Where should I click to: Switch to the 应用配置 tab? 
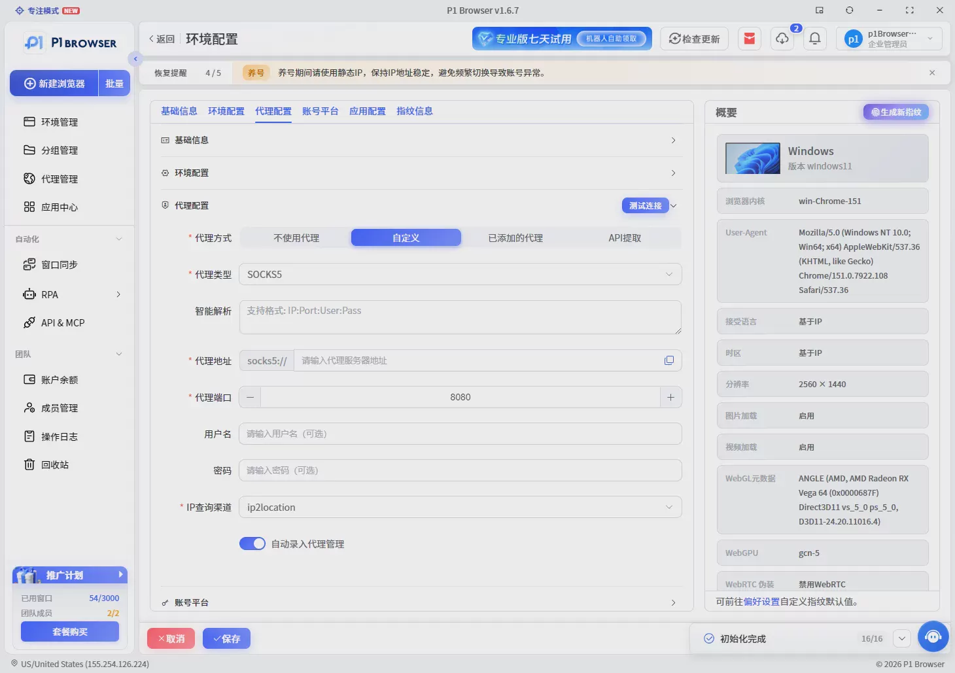[368, 111]
